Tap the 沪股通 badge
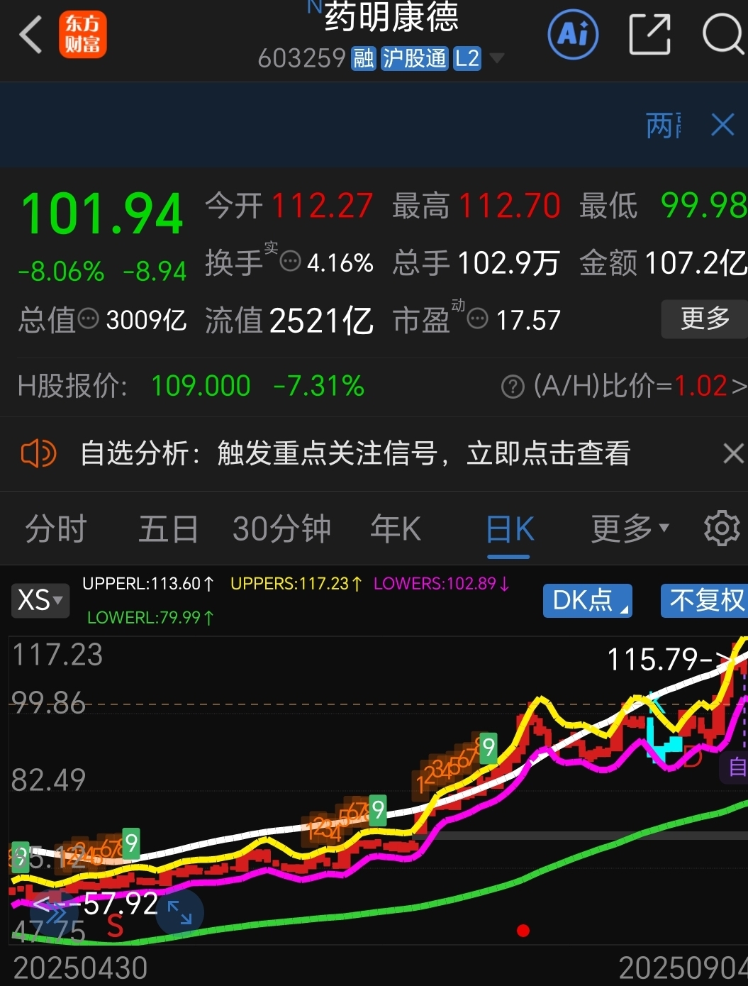Image resolution: width=748 pixels, height=986 pixels. pos(415,58)
